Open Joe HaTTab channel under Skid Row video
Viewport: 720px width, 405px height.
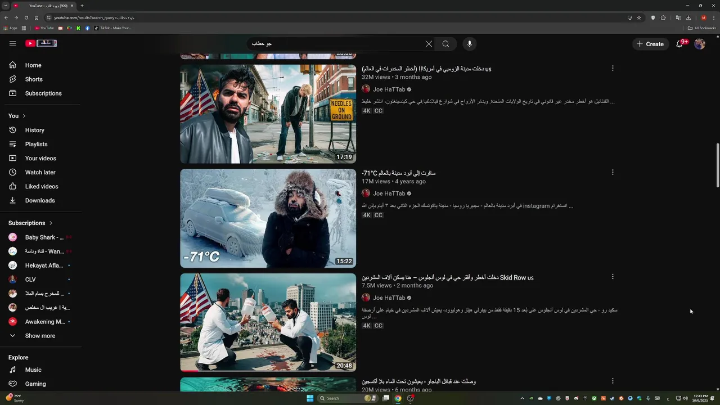tap(389, 298)
